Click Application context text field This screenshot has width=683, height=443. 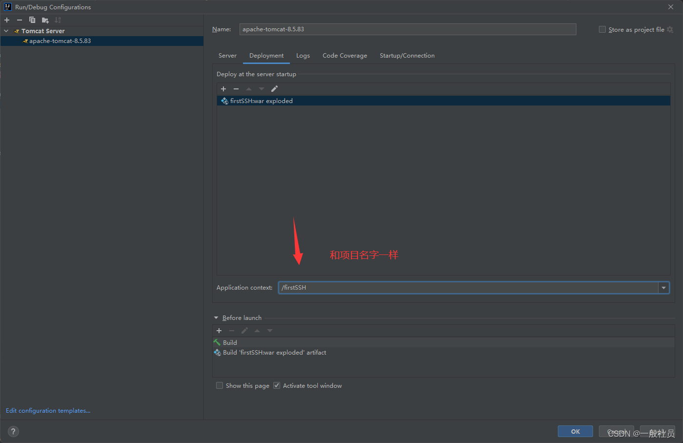(468, 288)
